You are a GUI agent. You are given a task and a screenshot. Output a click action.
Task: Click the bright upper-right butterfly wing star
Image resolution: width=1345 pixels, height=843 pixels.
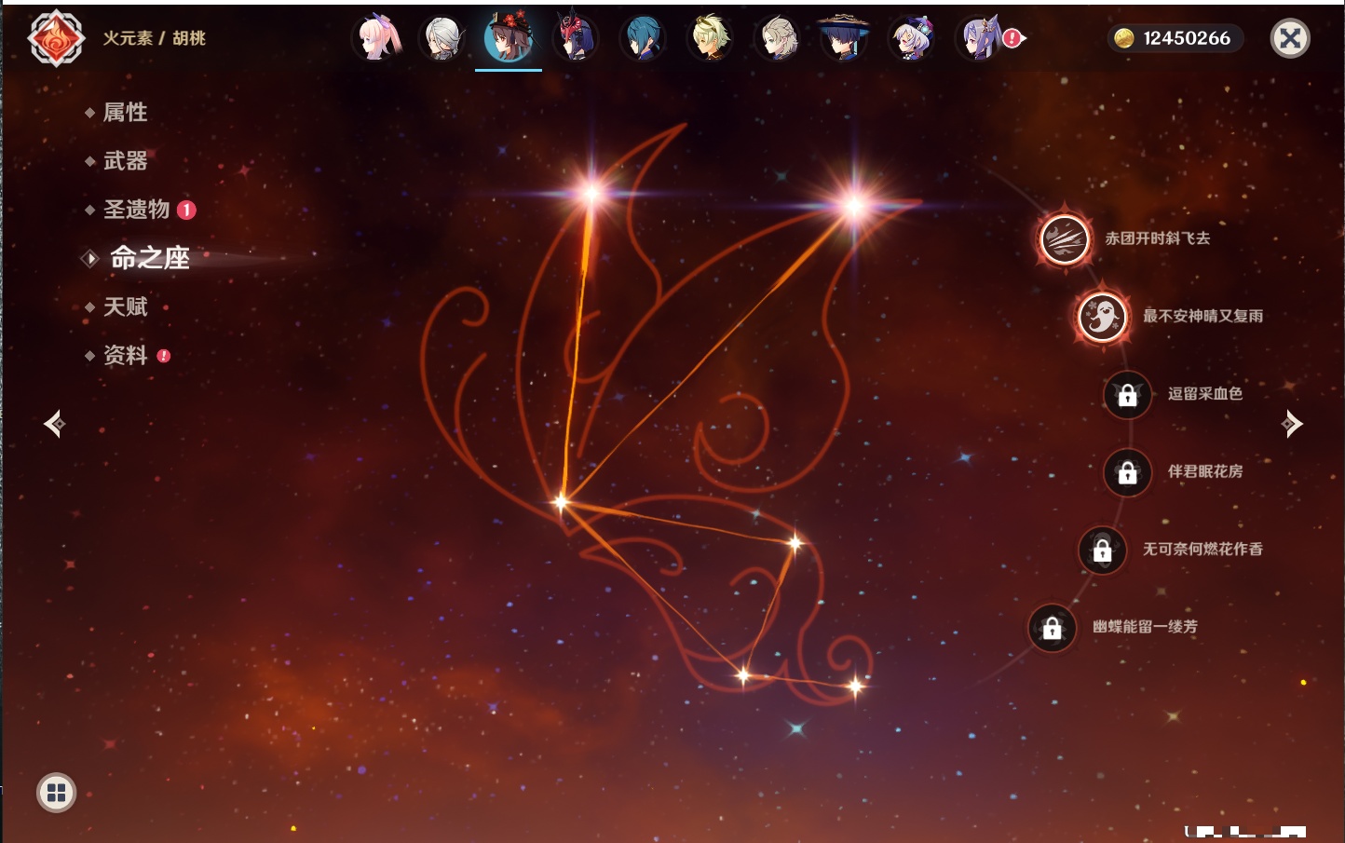pos(854,206)
